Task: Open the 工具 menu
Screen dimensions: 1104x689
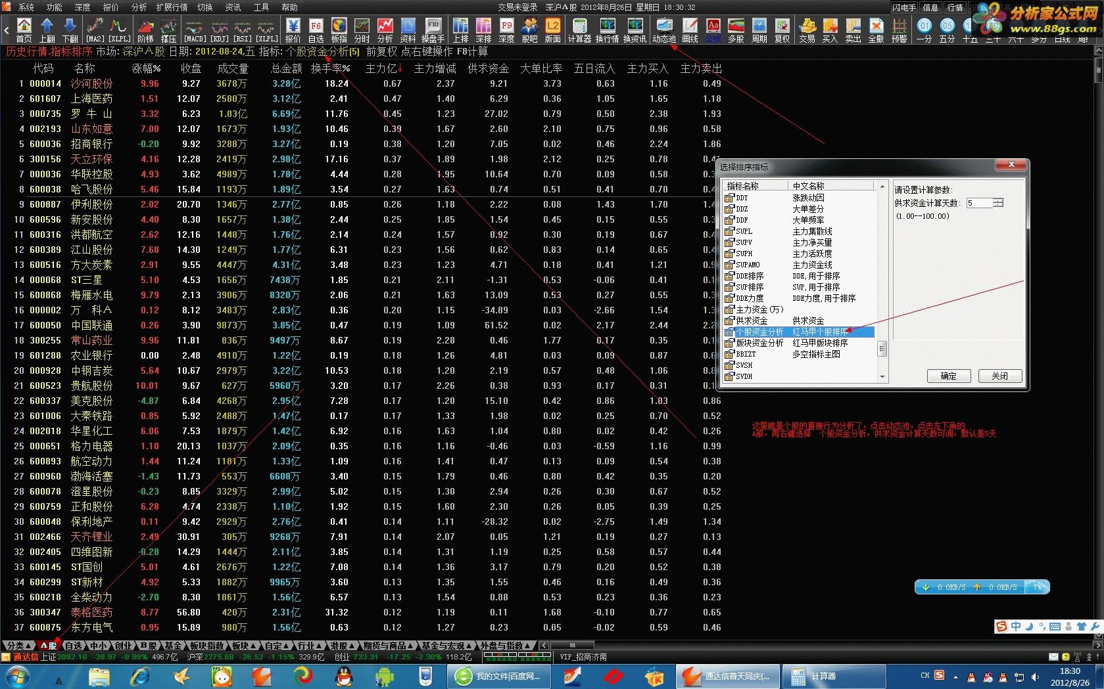Action: pyautogui.click(x=262, y=7)
